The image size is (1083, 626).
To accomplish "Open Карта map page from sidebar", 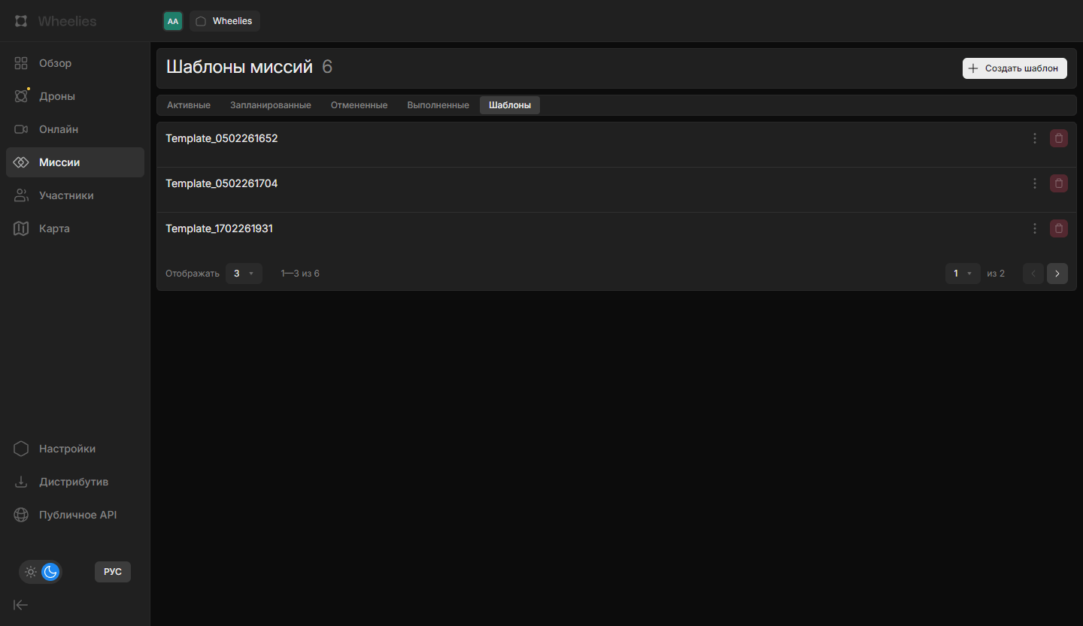I will (x=54, y=228).
